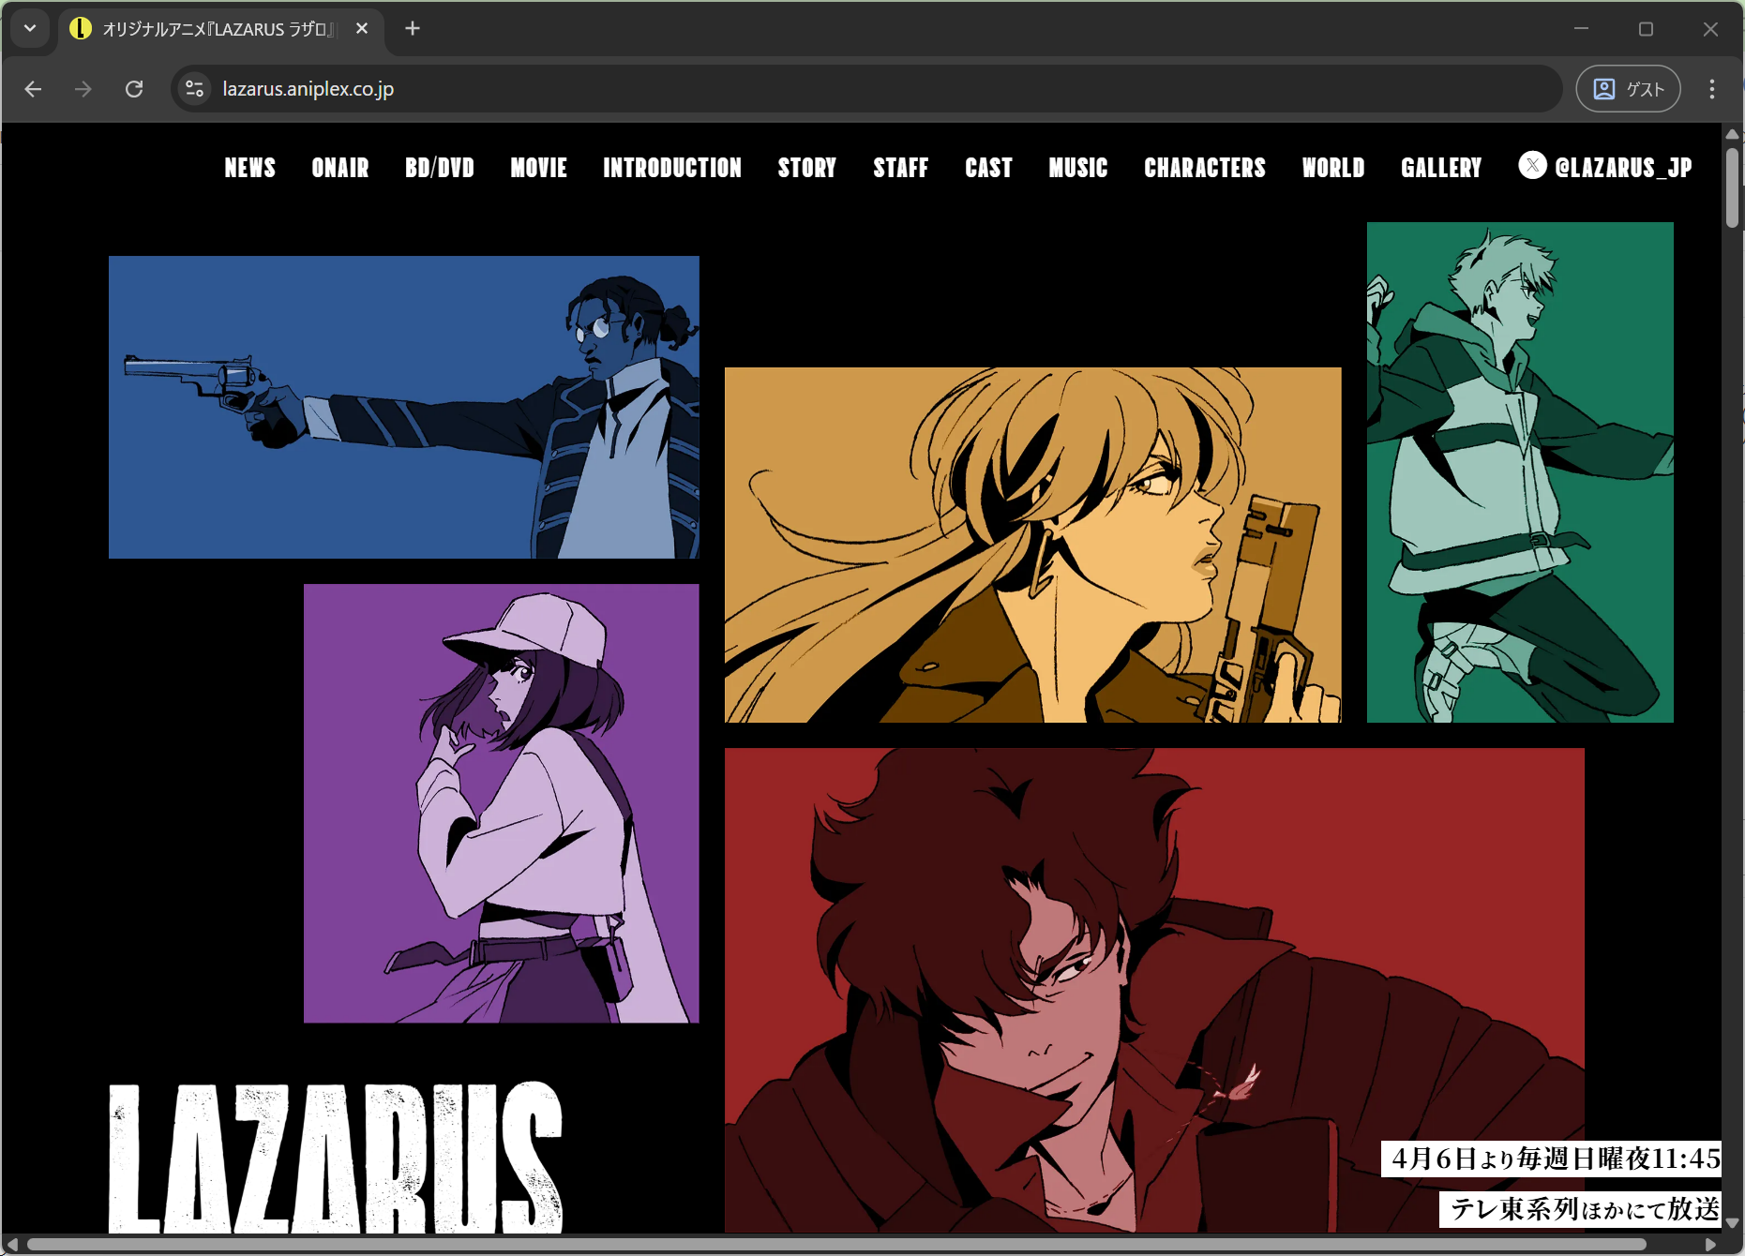Open the @LAZARUS_JP account link
This screenshot has width=1745, height=1256.
coord(1623,168)
